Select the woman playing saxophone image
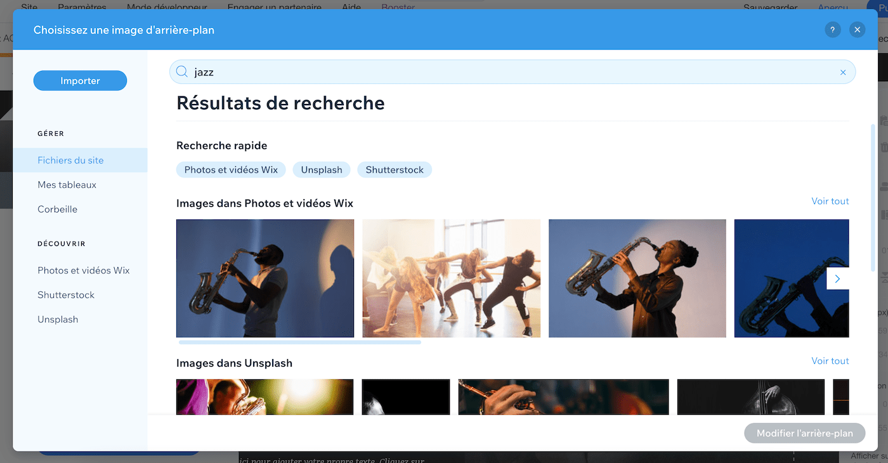The width and height of the screenshot is (888, 463). (637, 278)
